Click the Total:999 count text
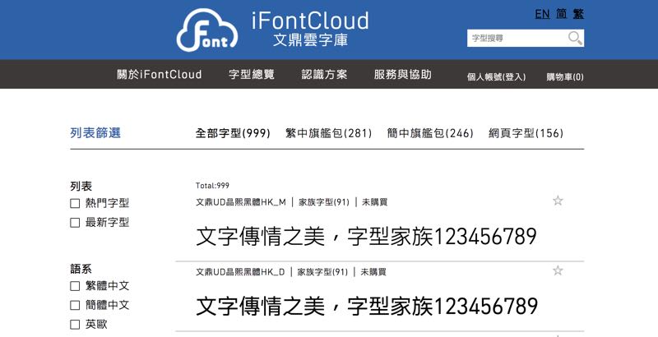658x337 pixels. coord(212,186)
